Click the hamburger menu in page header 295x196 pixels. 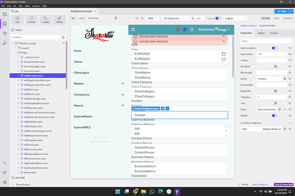click(x=133, y=29)
